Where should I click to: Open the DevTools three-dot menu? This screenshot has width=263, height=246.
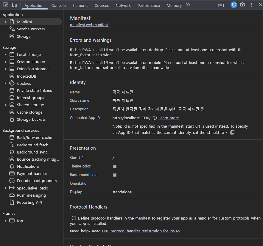(251, 5)
